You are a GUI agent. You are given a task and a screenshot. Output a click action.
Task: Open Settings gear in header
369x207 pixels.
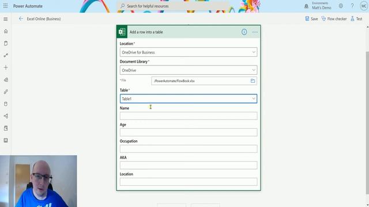[341, 6]
